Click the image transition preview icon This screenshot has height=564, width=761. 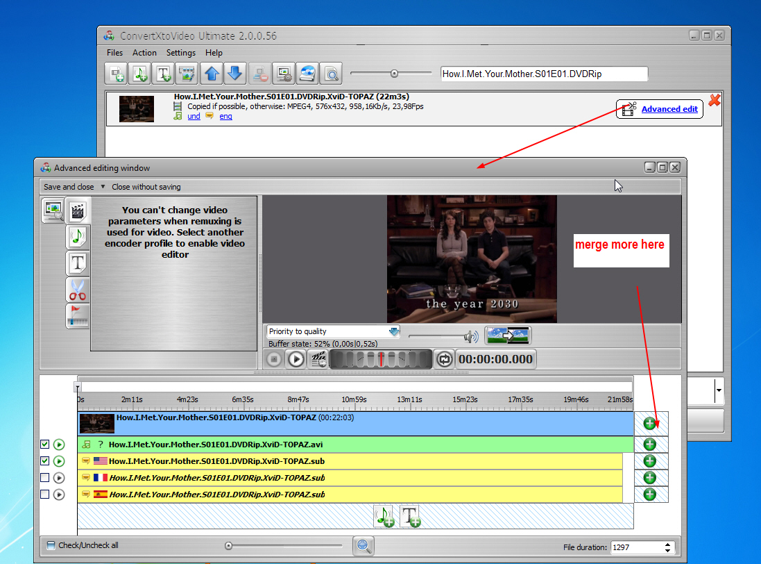click(508, 335)
